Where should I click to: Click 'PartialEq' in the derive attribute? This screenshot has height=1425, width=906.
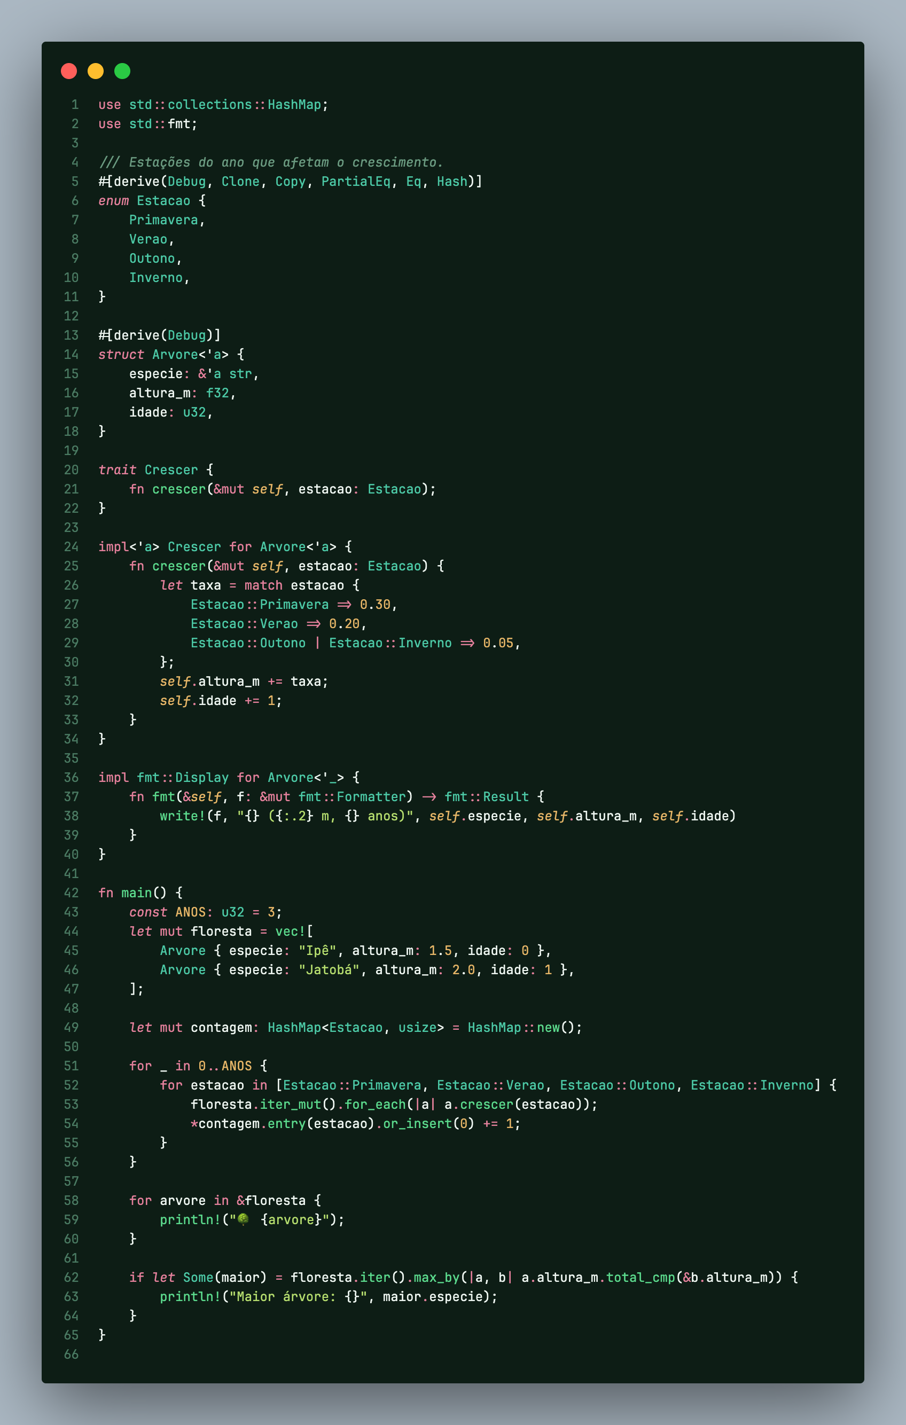(356, 182)
